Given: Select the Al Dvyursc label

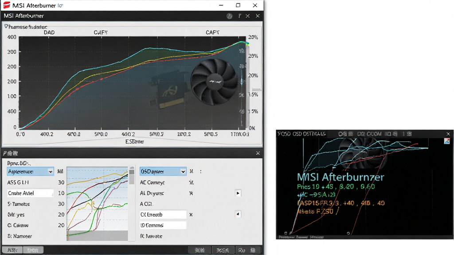Looking at the screenshot, I should coord(152,193).
